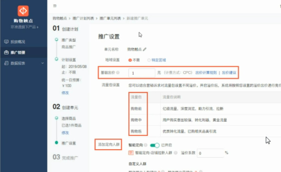Click the 选择商品 step circle marker

pyautogui.click(x=56, y=118)
